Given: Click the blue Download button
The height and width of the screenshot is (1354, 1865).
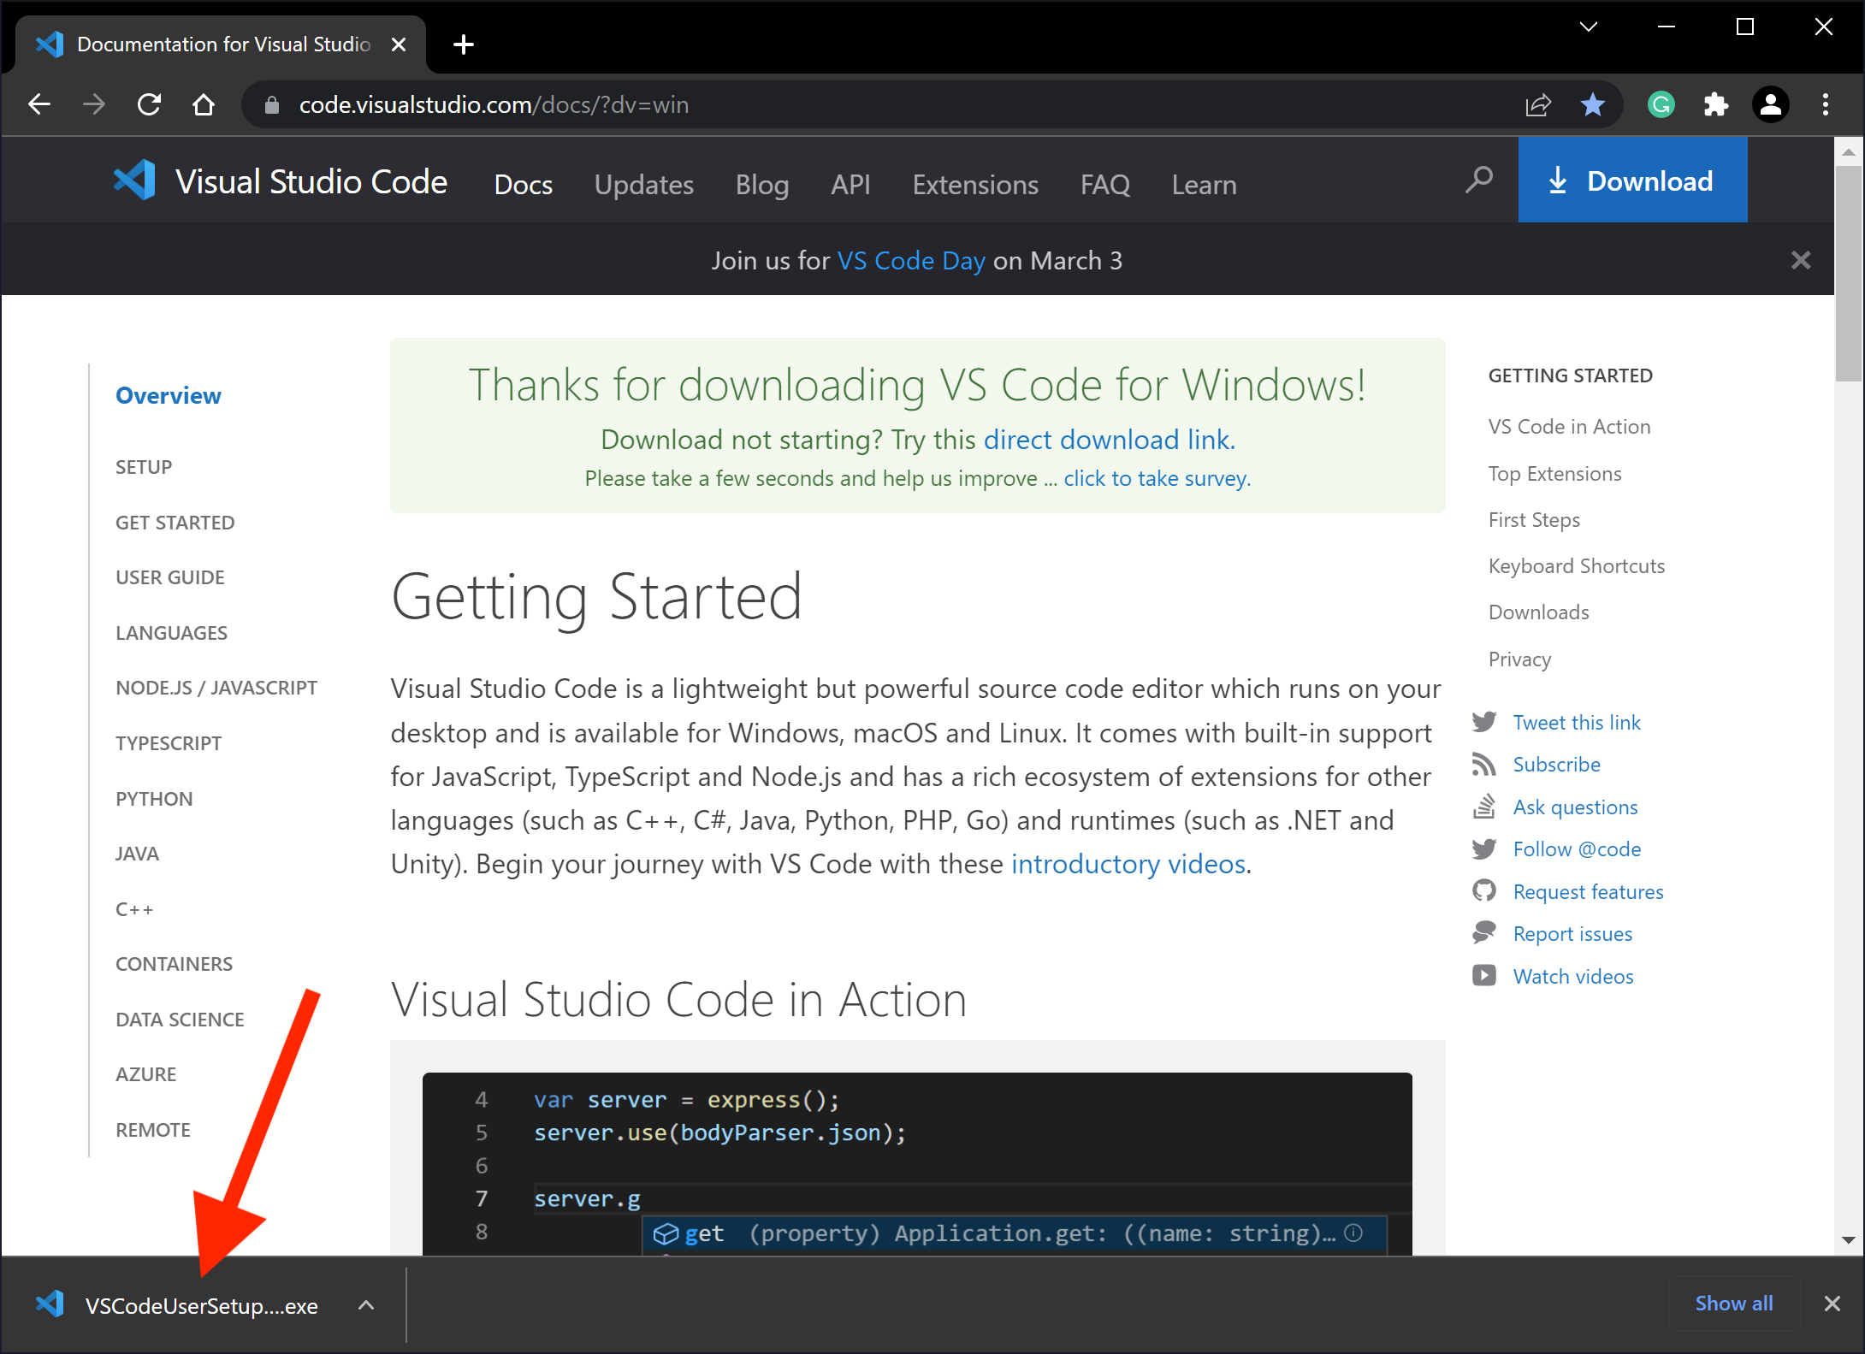Looking at the screenshot, I should pos(1632,180).
